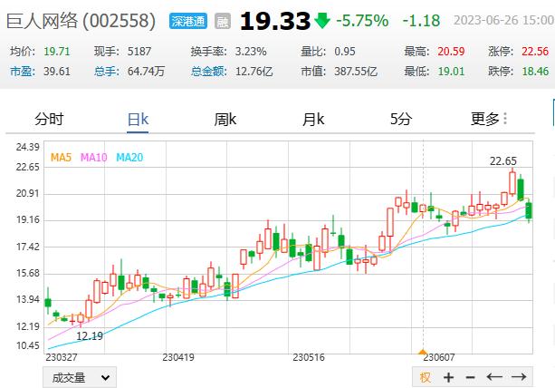Screen dimensions: 555x388
Task: Click the 涨停 value 22.56
Action: pyautogui.click(x=535, y=52)
